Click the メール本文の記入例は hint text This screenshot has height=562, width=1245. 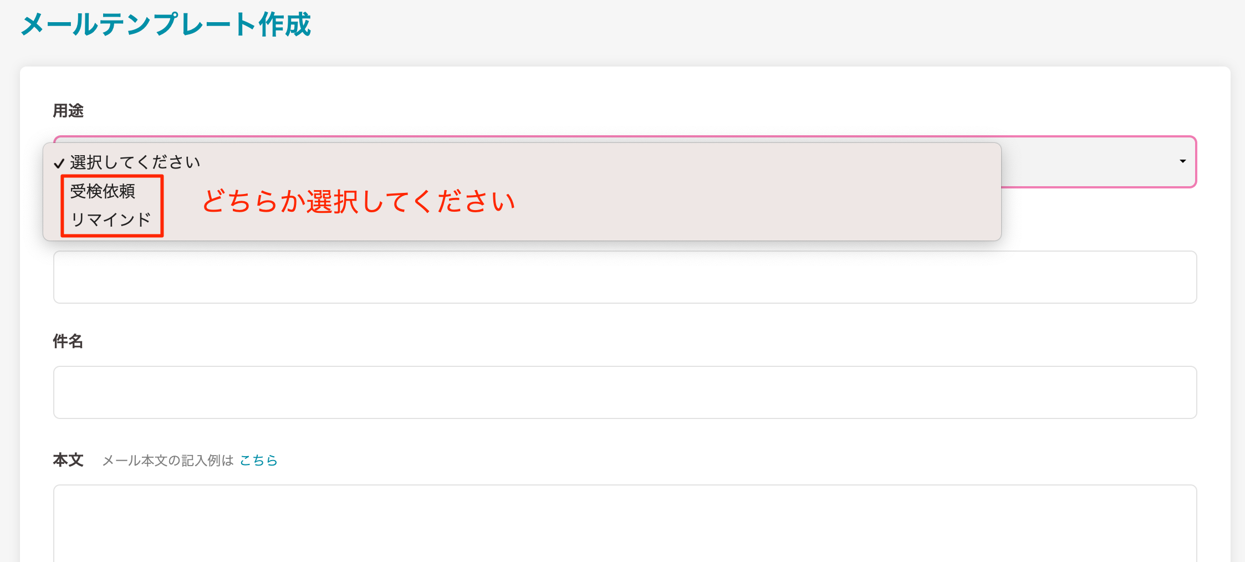(x=168, y=461)
